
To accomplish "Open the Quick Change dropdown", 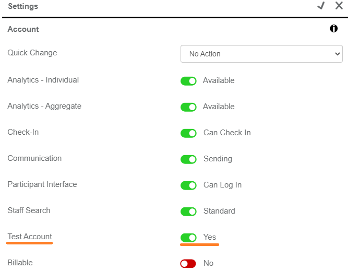I will (261, 54).
